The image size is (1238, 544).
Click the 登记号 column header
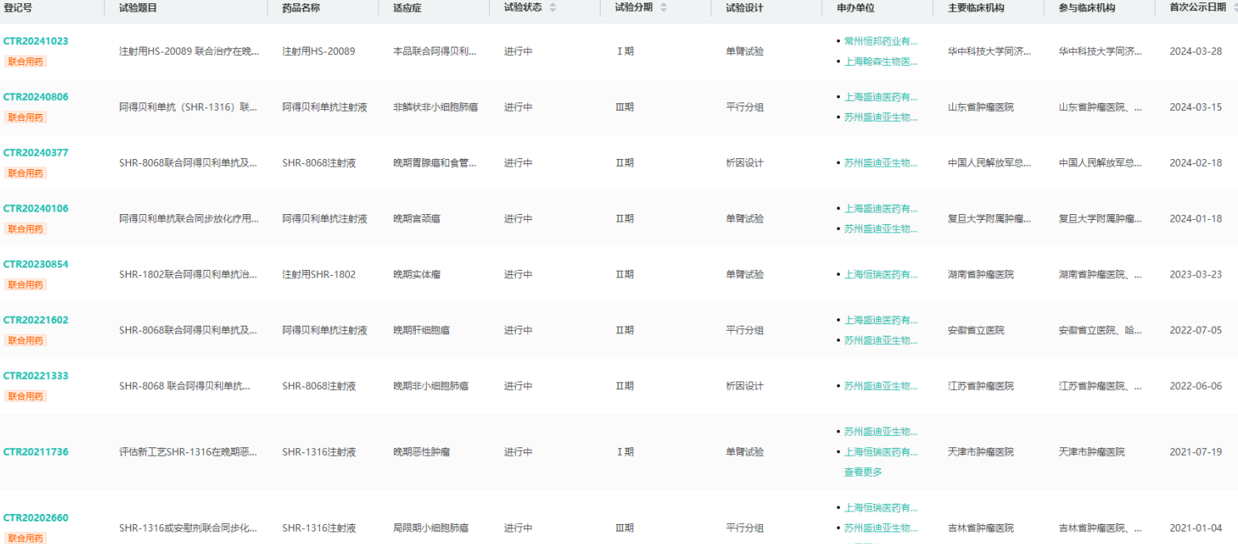[x=18, y=7]
